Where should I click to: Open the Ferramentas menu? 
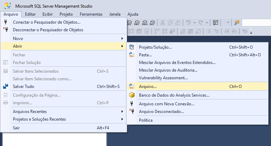click(91, 14)
